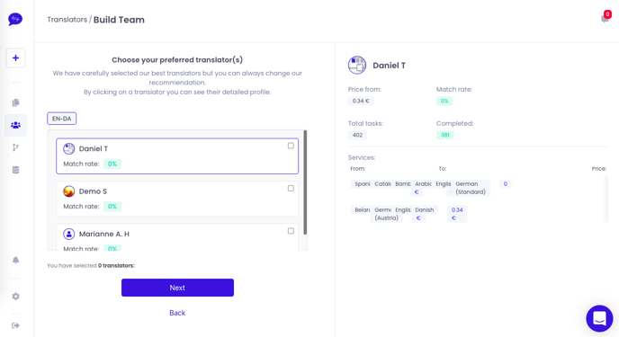
Task: Open Demo S translator avatar thumbnail
Action: tap(69, 191)
